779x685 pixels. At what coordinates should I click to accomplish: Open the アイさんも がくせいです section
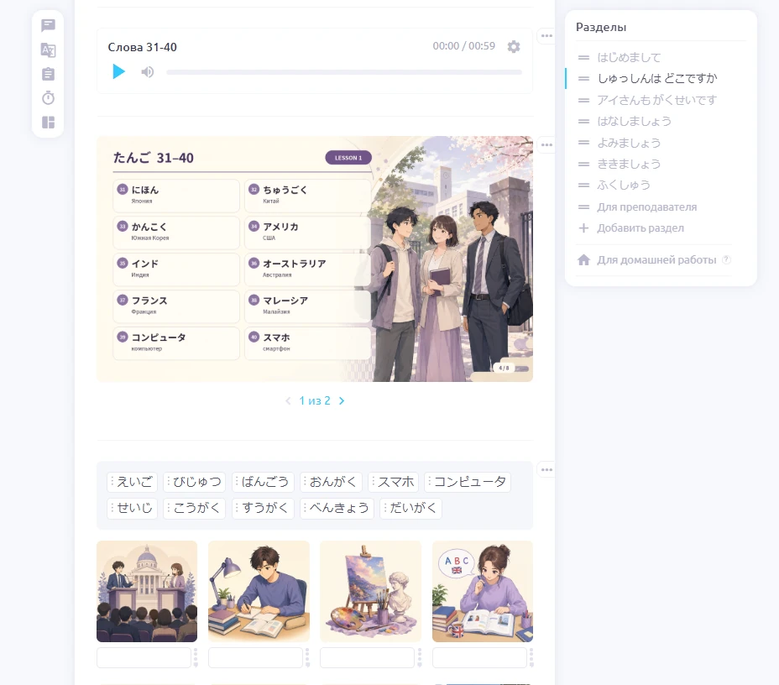656,100
